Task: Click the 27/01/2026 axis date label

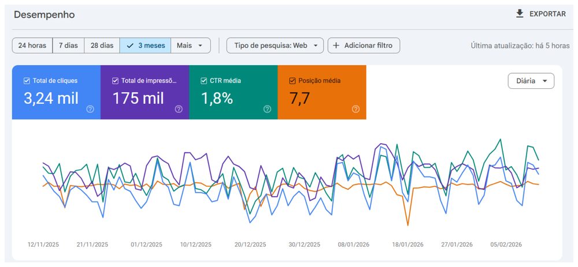Action: pos(457,245)
